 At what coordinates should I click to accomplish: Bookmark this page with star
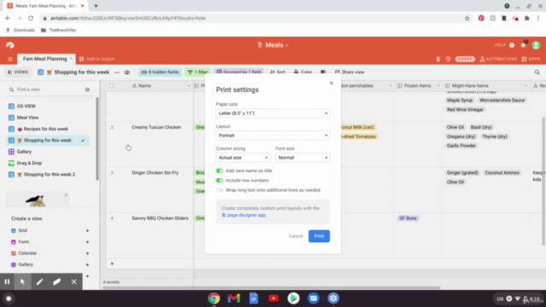point(468,18)
